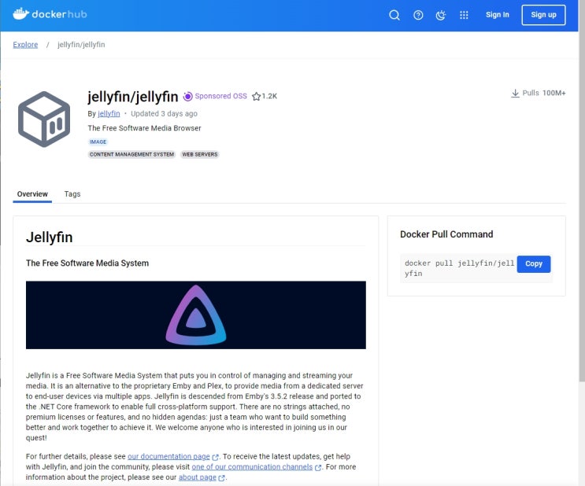Image resolution: width=585 pixels, height=486 pixels.
Task: Open our documentation page link
Action: point(168,457)
